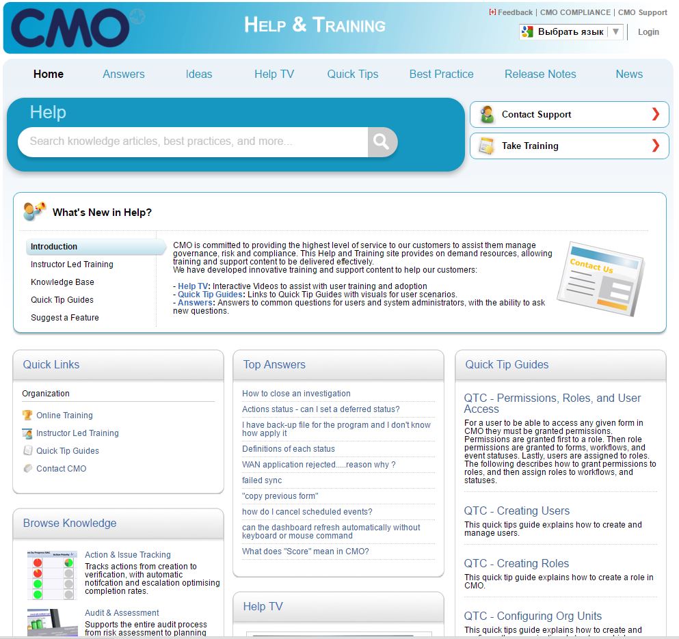Screen dimensions: 679x639
Task: Click the Quick Tip Guides document icon
Action: point(28,450)
